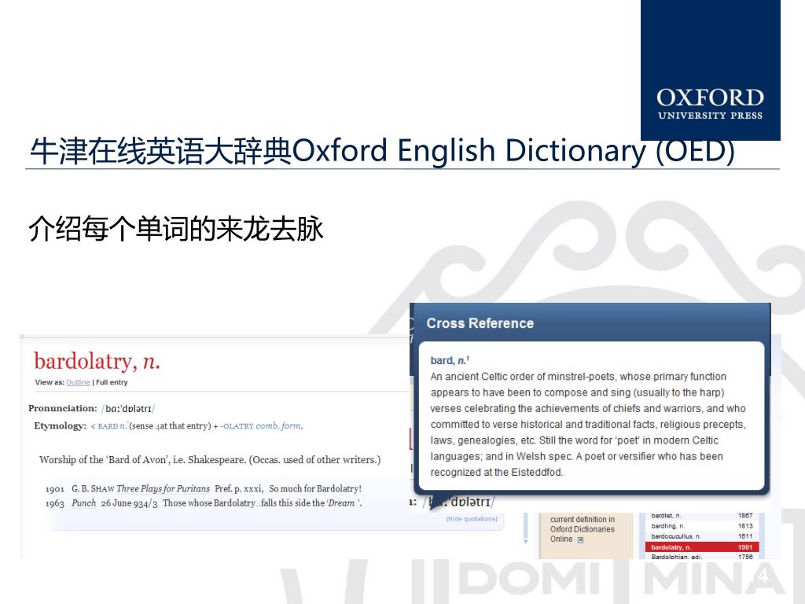Select the highlighted bardolatry, n. list row
The width and height of the screenshot is (805, 604).
702,547
